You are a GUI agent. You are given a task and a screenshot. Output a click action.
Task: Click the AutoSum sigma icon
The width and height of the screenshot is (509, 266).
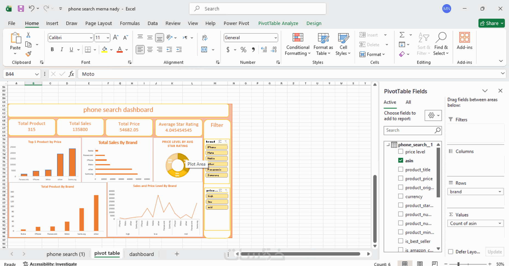click(402, 35)
